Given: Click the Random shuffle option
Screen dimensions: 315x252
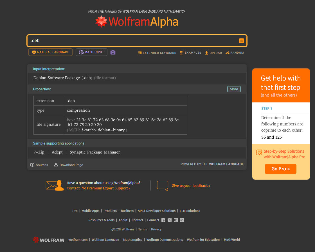Looking at the screenshot, I should (235, 53).
